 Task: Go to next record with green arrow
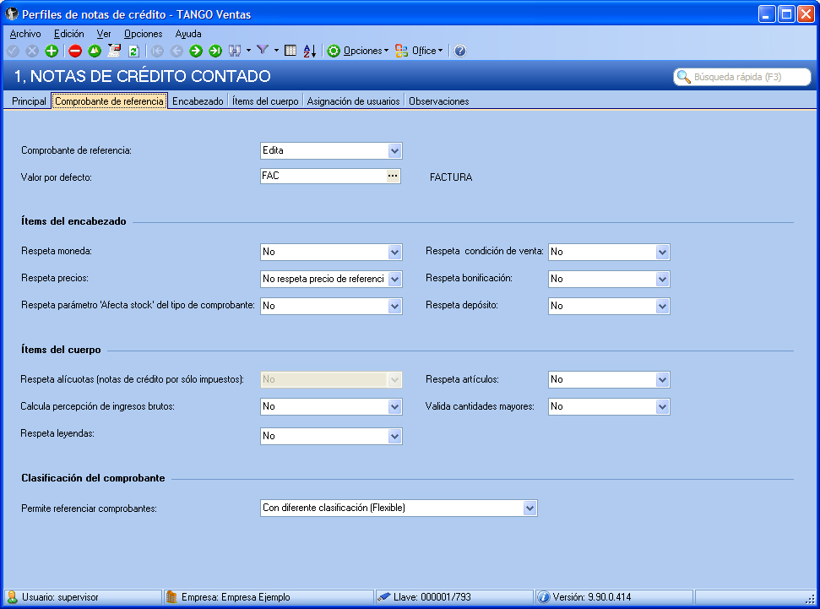point(196,51)
